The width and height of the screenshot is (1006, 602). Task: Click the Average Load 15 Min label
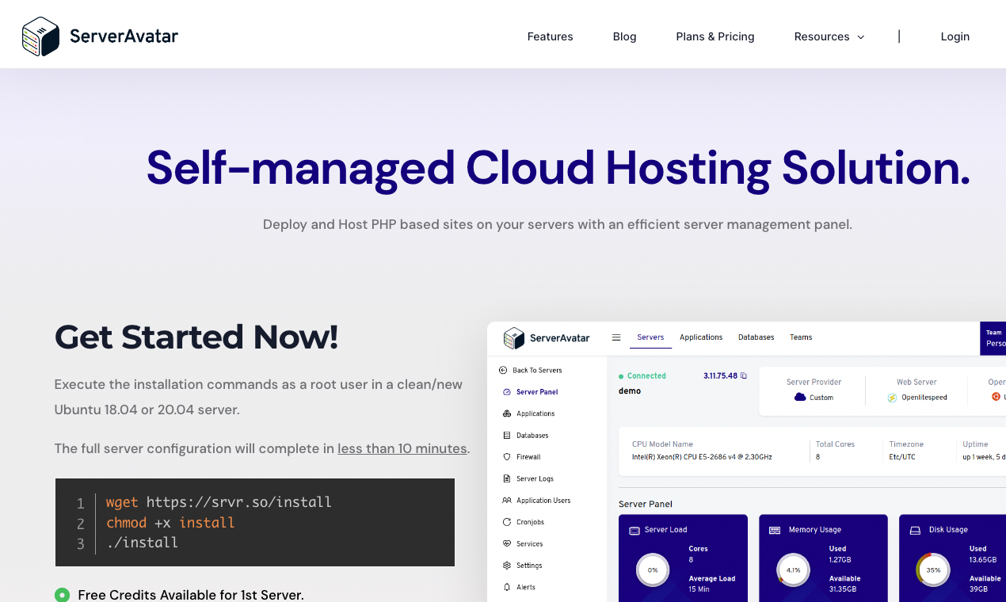pyautogui.click(x=712, y=584)
